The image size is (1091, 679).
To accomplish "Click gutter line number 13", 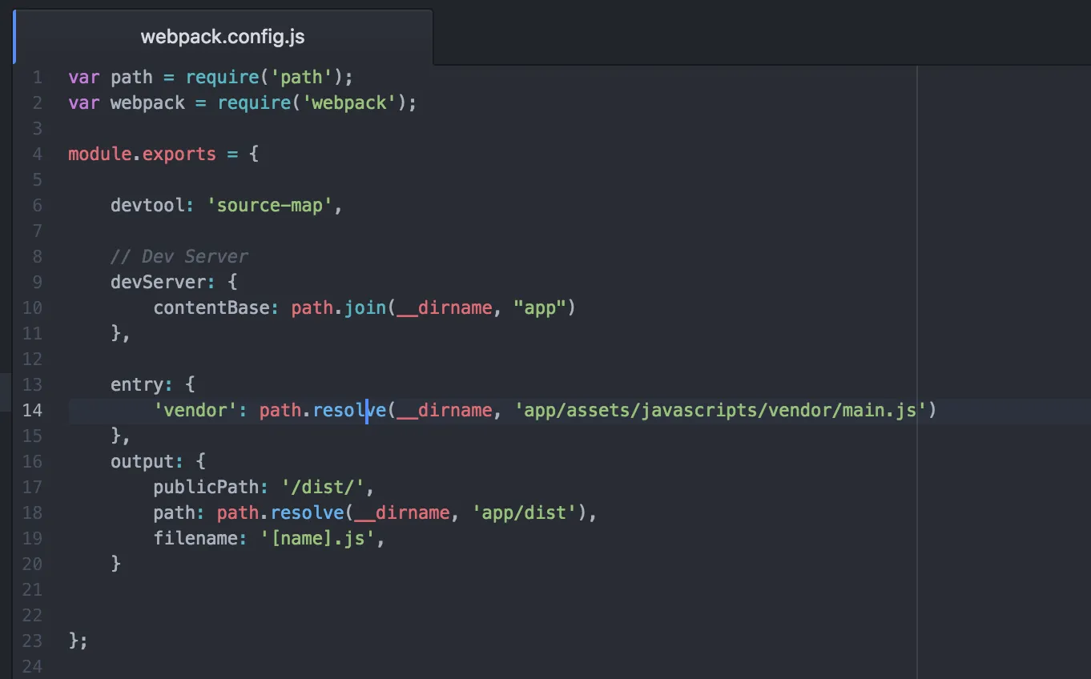I will pos(33,384).
